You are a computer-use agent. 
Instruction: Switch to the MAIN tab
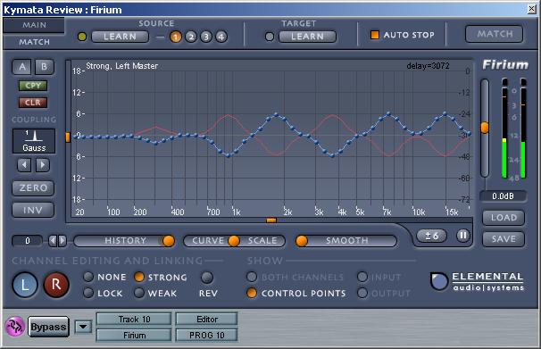[x=34, y=25]
